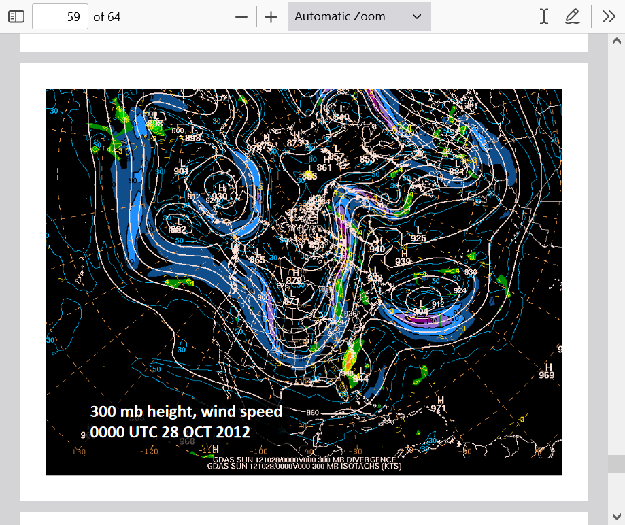Toggle the PDF sidebar panel

point(16,17)
